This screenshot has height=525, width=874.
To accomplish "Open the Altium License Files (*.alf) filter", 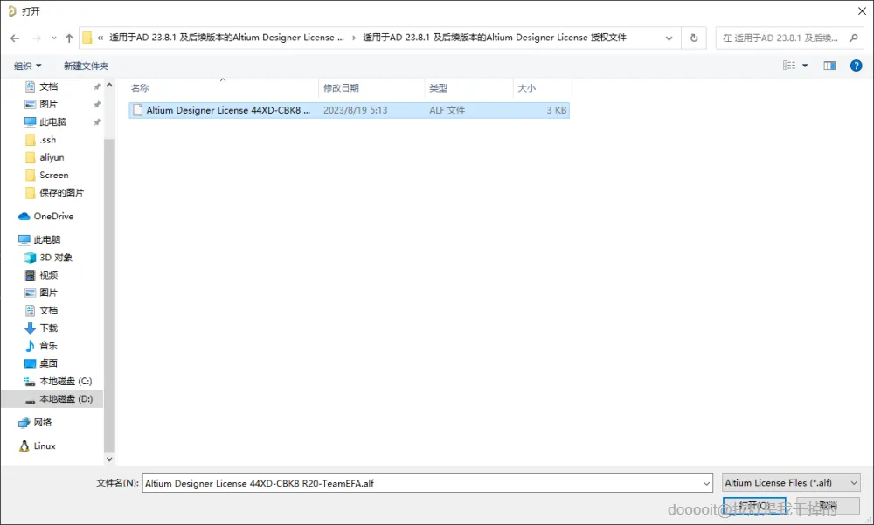I will point(791,483).
